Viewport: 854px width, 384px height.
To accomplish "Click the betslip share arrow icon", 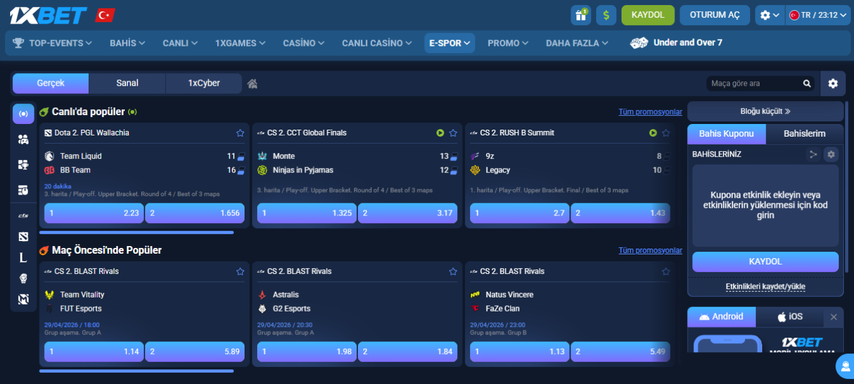I will click(x=813, y=154).
